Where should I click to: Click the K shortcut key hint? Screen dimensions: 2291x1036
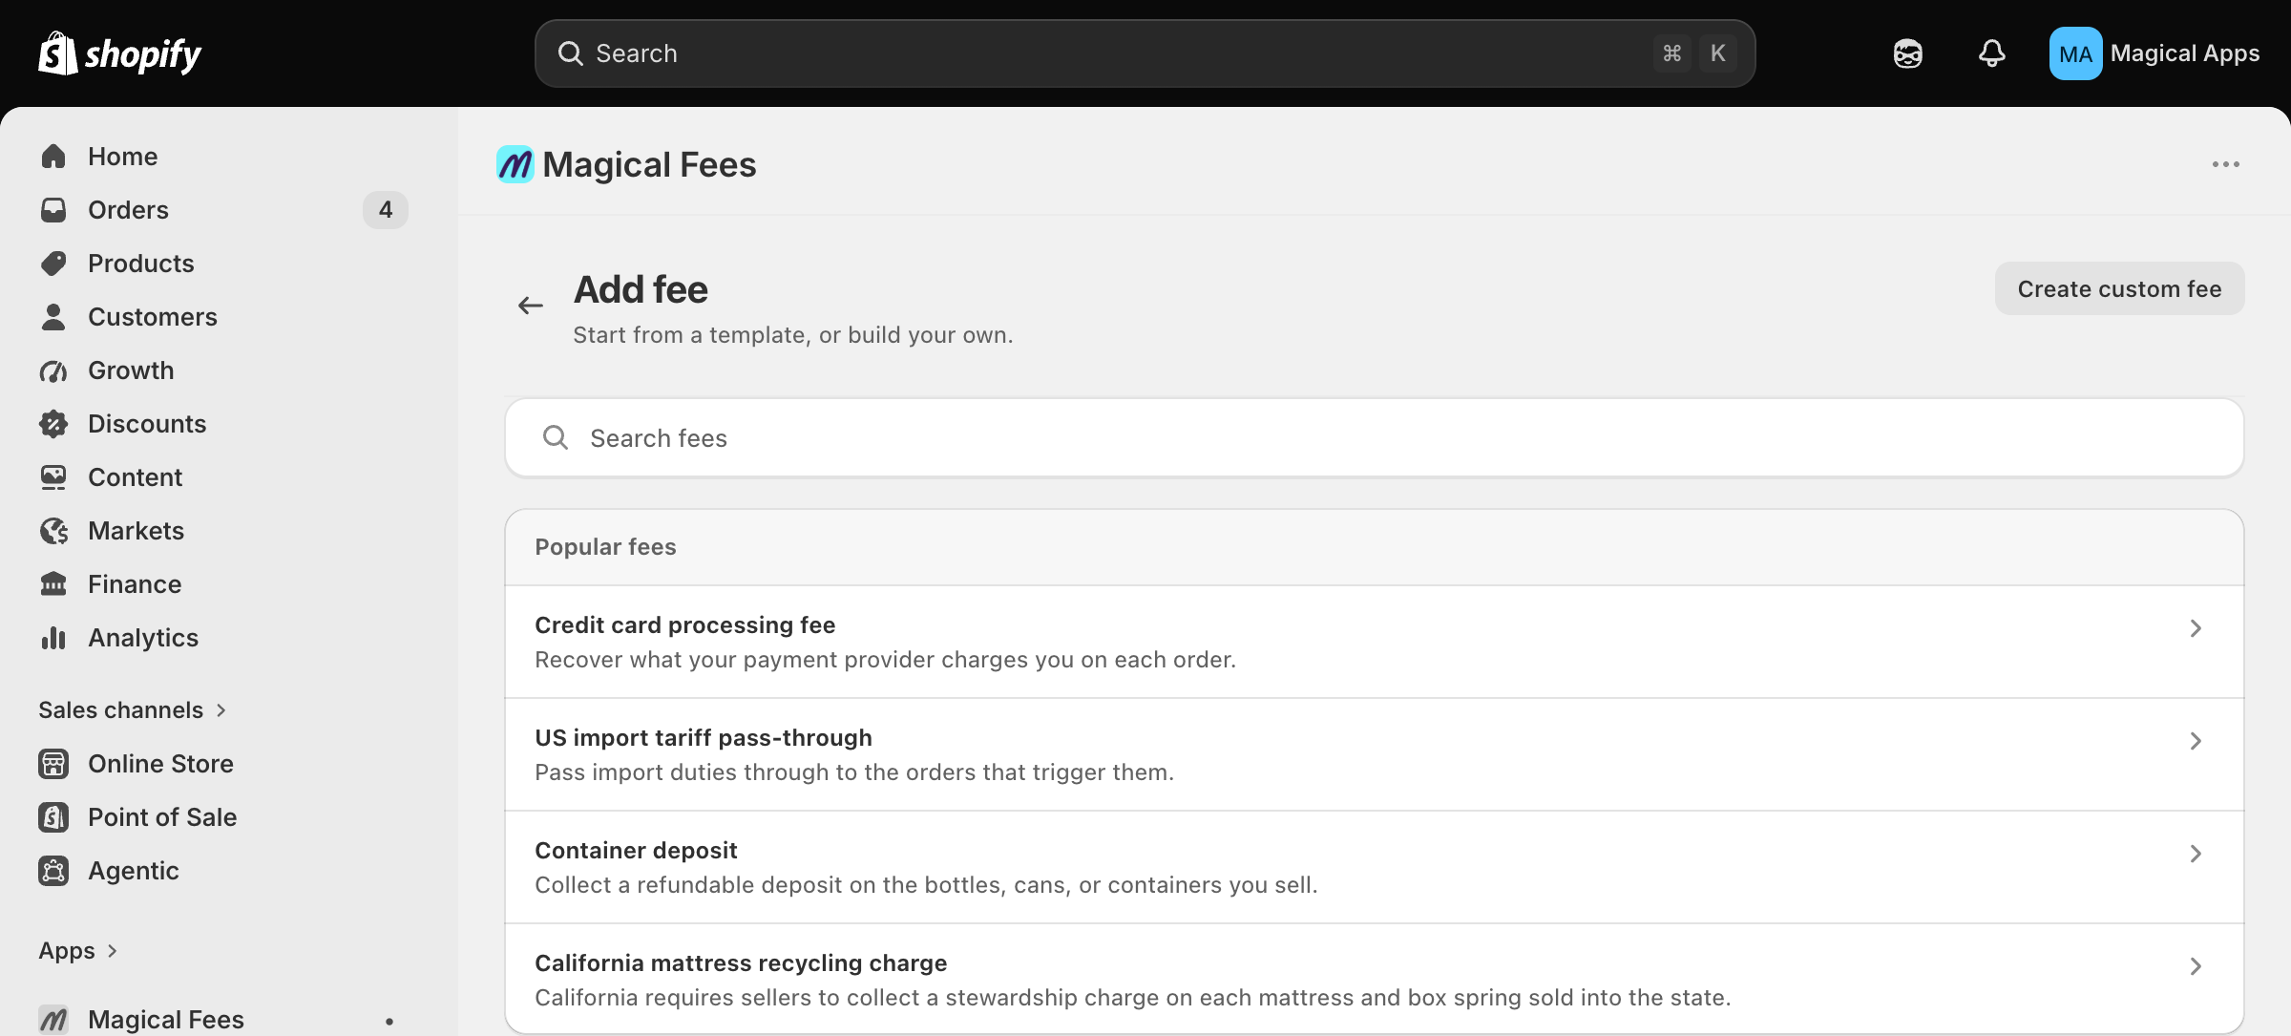point(1717,53)
